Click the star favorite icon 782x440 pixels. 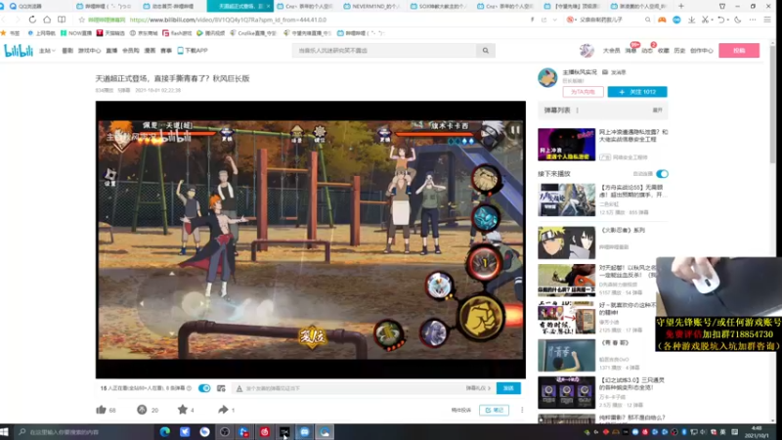(x=183, y=410)
